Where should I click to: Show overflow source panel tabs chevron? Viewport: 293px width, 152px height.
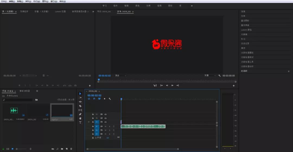click(x=93, y=12)
